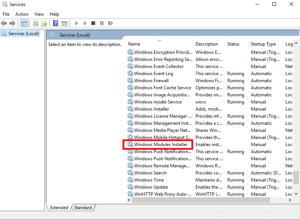Open the View menu
Screen dimensions: 300x220
pos(39,14)
